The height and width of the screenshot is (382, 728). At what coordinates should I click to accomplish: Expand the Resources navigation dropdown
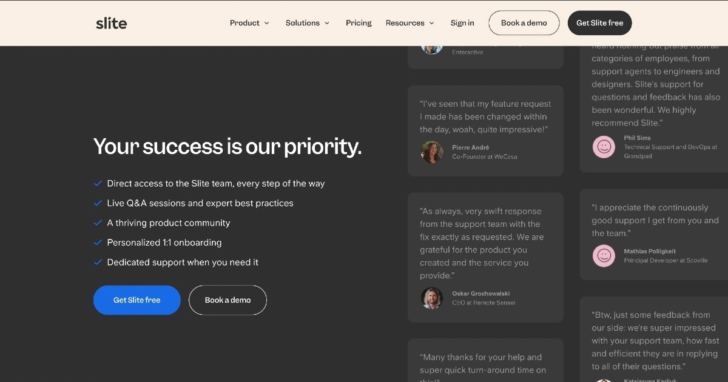(410, 23)
